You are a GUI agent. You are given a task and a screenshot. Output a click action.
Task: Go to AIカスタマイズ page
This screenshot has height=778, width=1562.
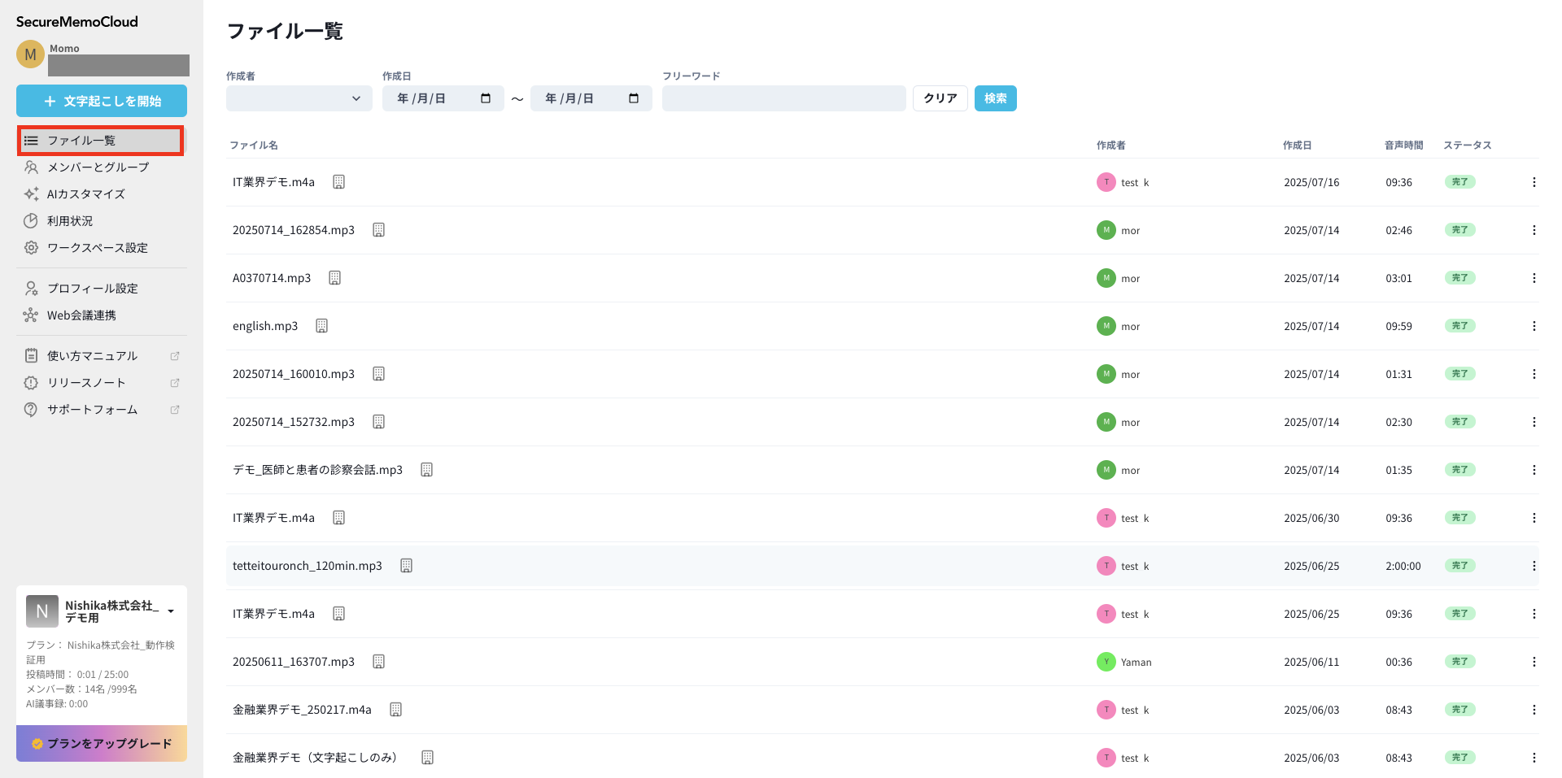tap(85, 194)
